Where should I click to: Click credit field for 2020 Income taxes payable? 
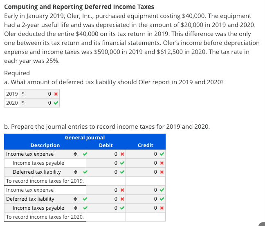(x=146, y=208)
